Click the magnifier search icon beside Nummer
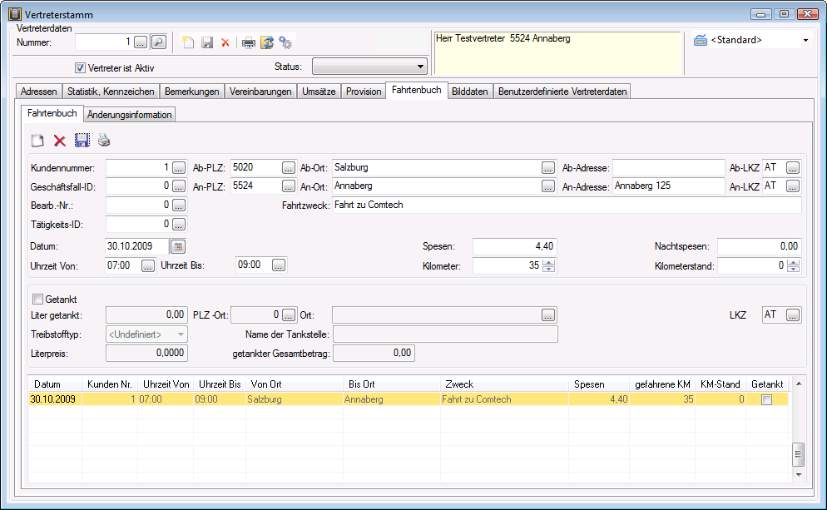The height and width of the screenshot is (510, 827). coord(159,42)
